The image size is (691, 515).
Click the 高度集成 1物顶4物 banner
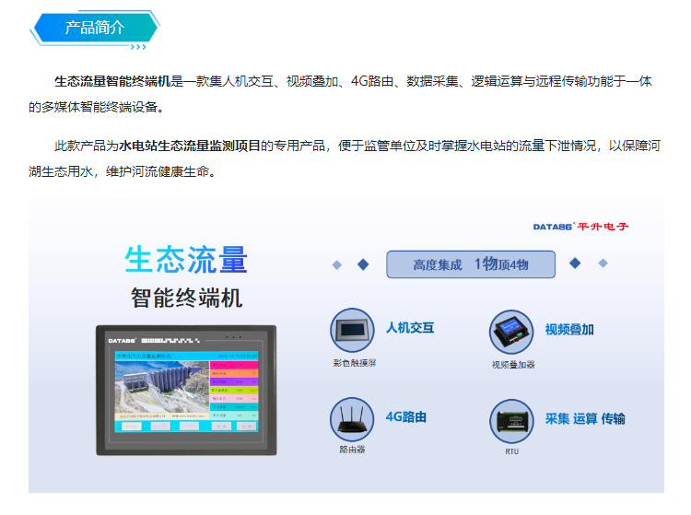[470, 264]
